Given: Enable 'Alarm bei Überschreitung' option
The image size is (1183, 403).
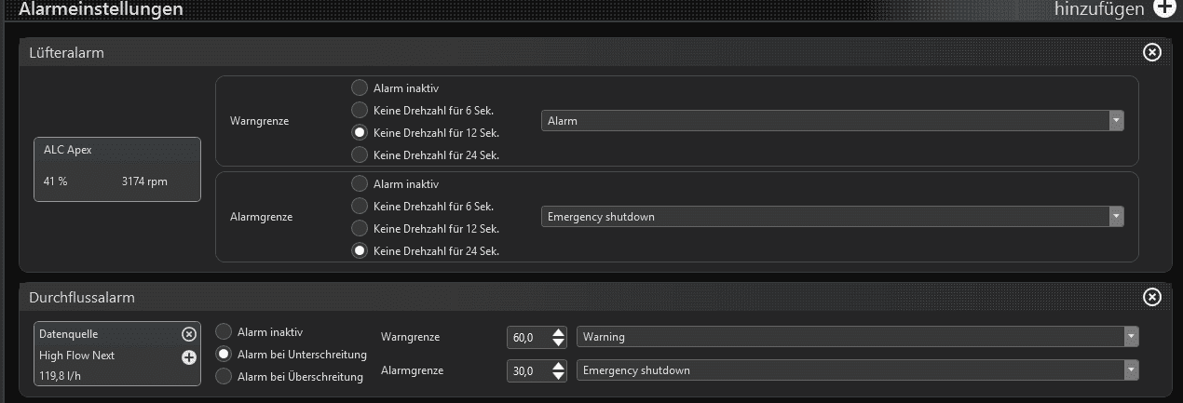Looking at the screenshot, I should pos(224,377).
